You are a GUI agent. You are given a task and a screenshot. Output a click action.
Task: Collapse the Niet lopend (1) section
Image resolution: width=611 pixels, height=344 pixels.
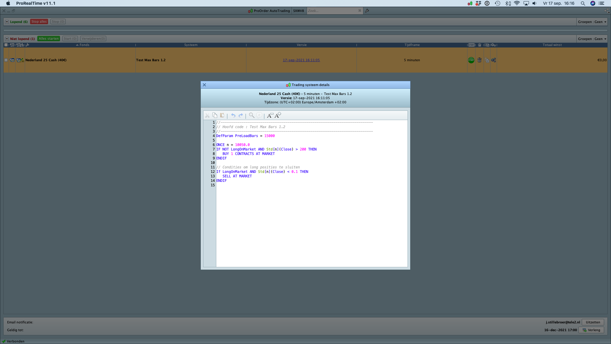[x=7, y=39]
